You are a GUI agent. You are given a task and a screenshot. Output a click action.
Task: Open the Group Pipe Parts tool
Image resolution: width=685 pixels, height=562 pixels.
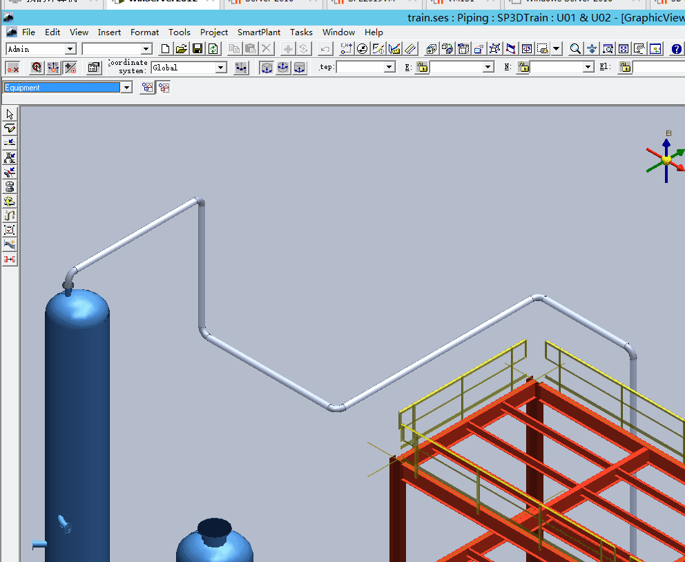[x=10, y=230]
